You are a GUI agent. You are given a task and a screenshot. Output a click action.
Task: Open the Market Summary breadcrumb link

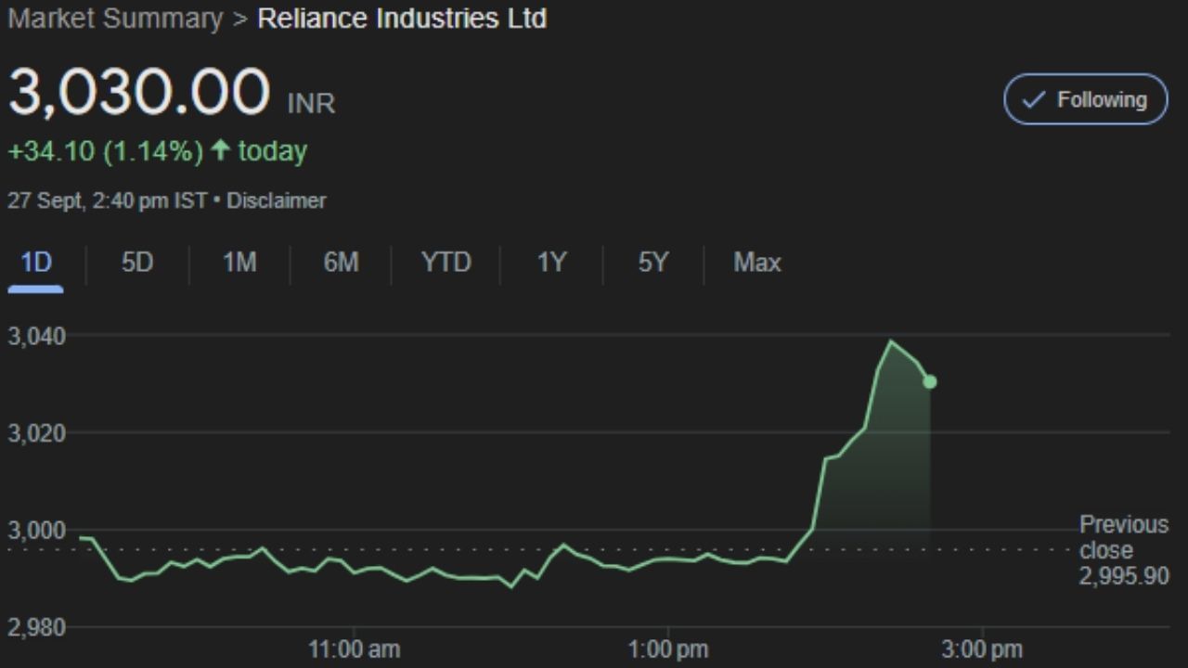click(115, 19)
